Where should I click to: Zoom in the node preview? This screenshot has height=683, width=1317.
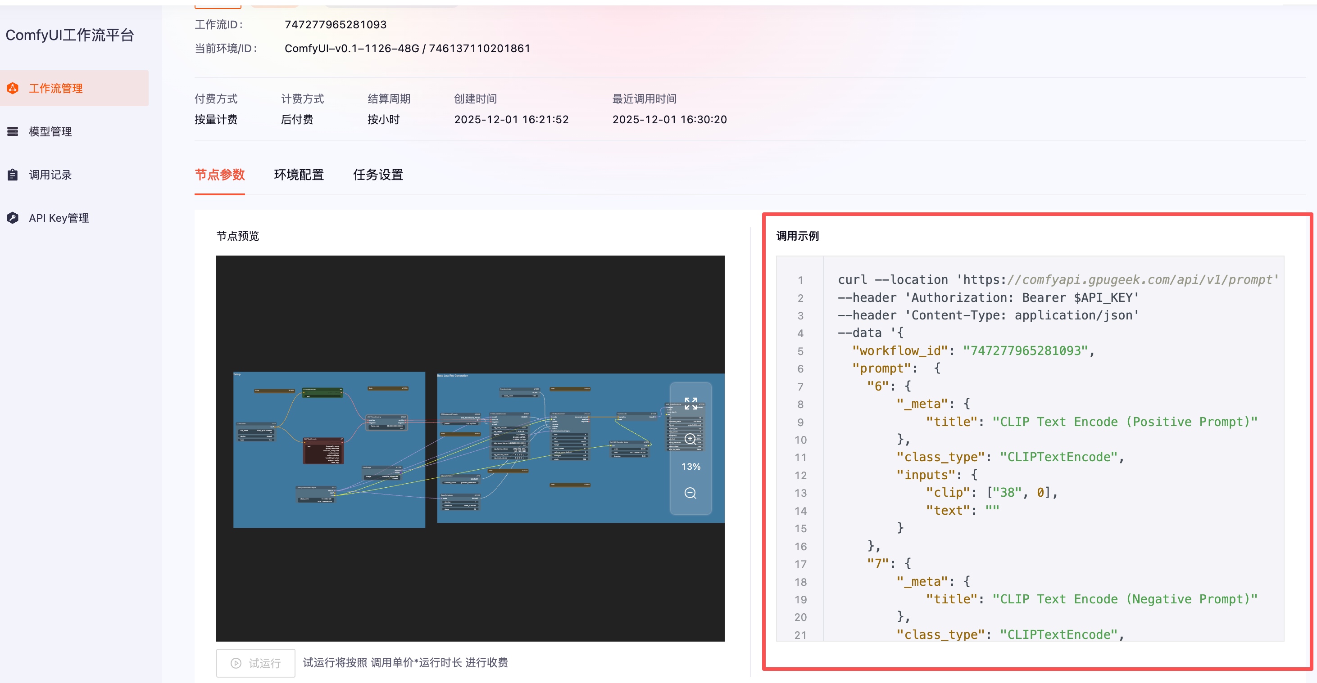tap(690, 439)
